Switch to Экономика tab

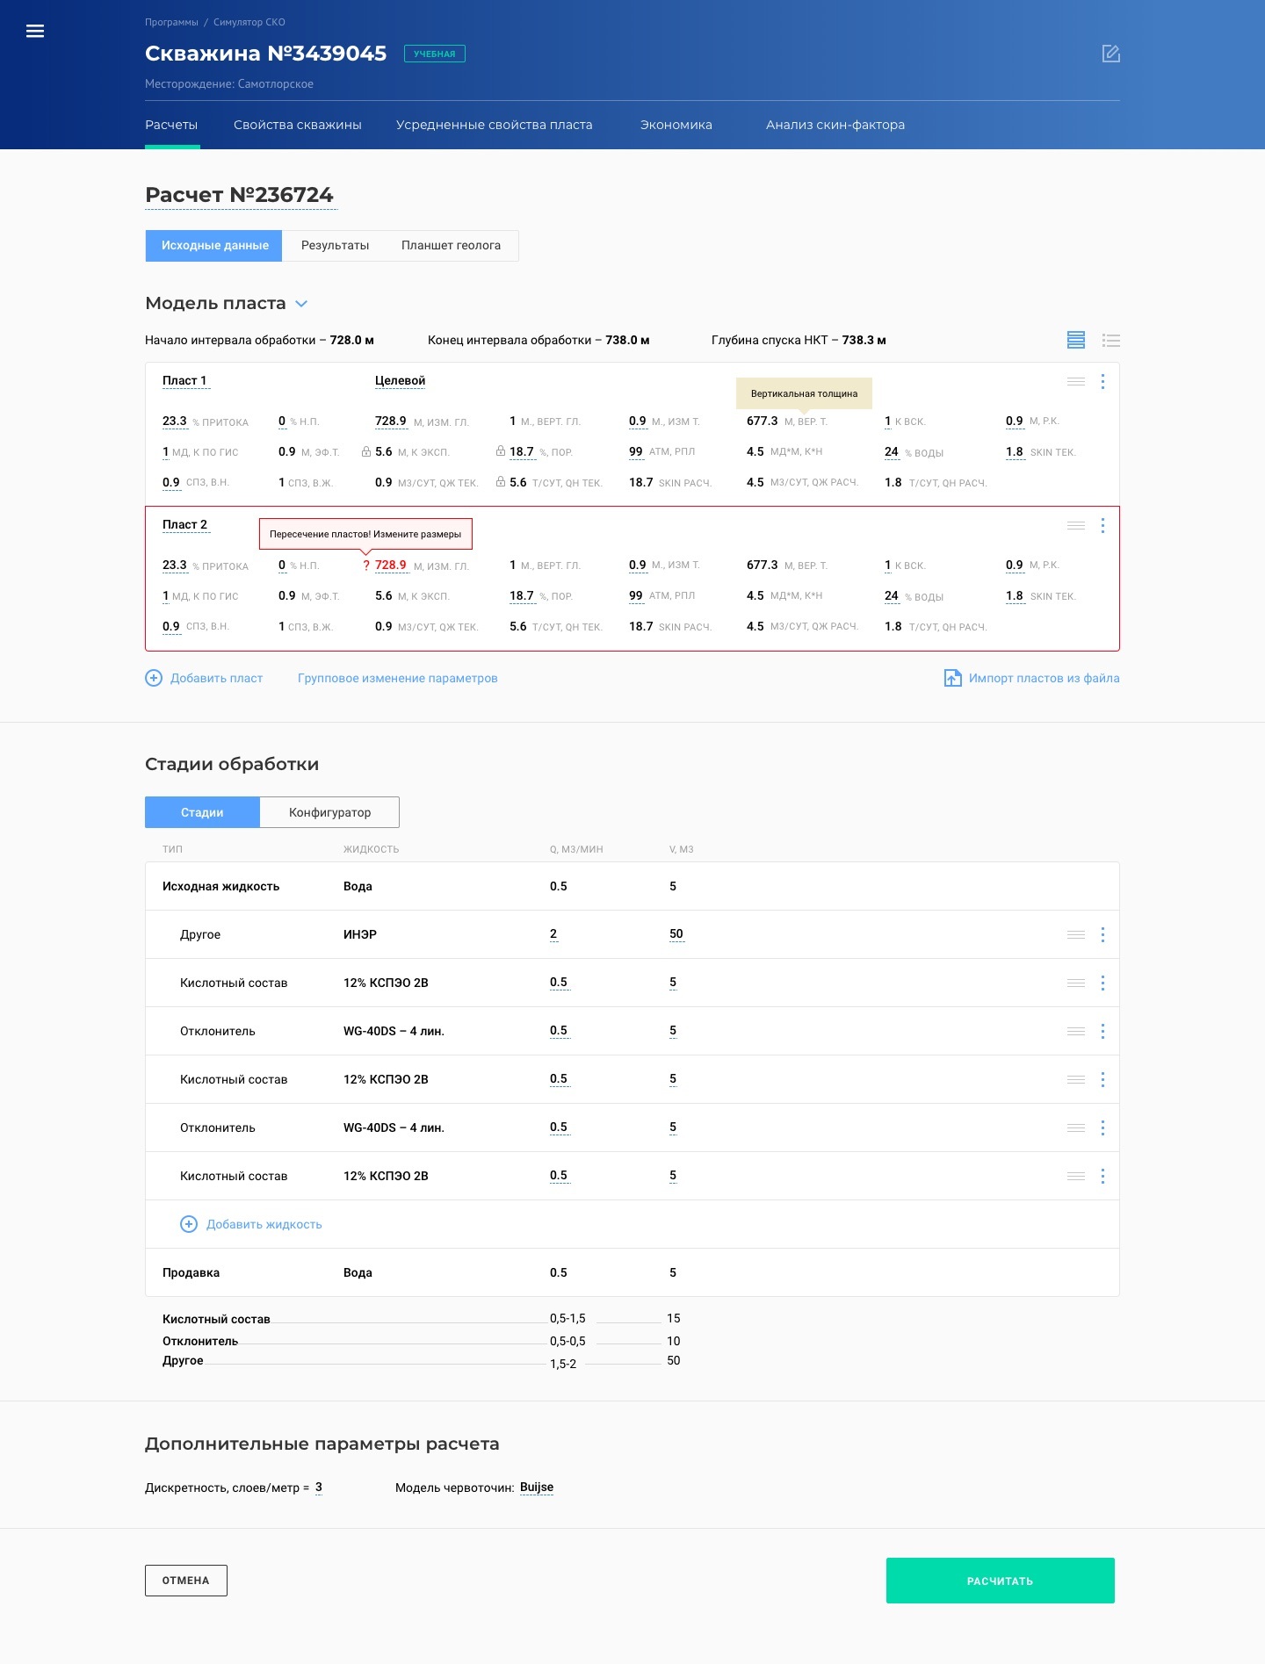click(x=676, y=125)
